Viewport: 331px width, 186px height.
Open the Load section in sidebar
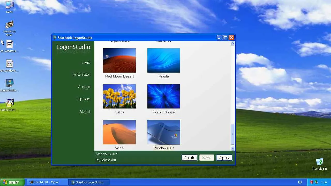86,63
